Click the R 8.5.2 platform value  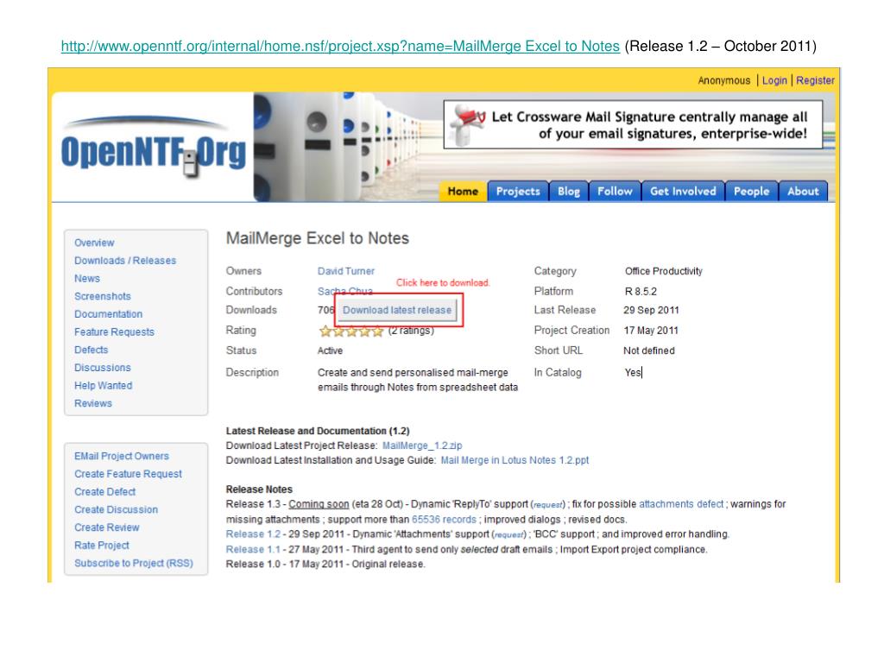(641, 292)
